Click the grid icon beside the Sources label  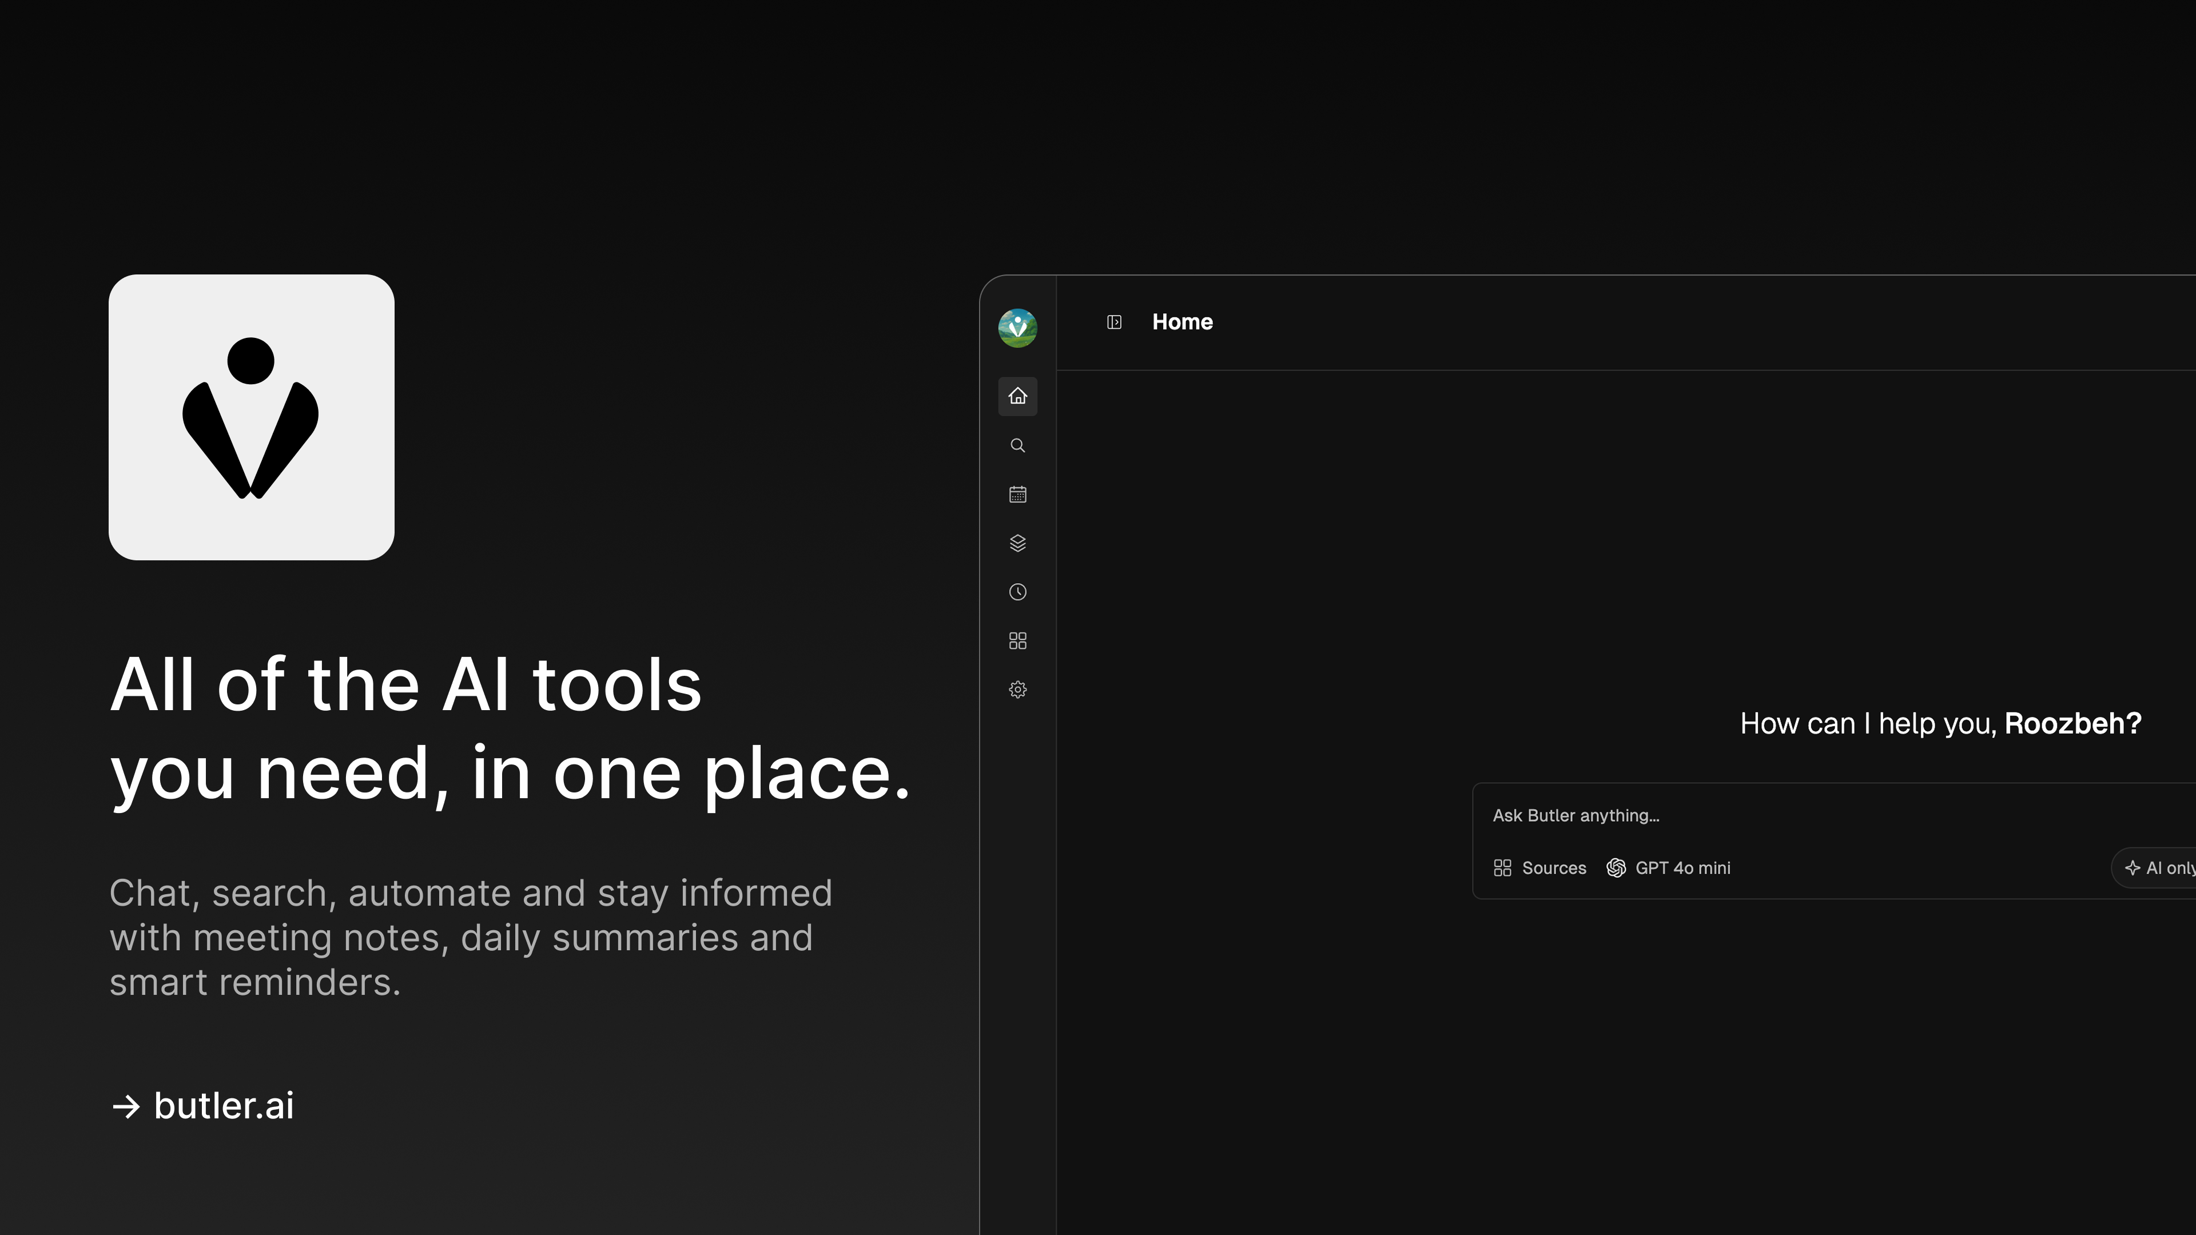click(x=1502, y=868)
